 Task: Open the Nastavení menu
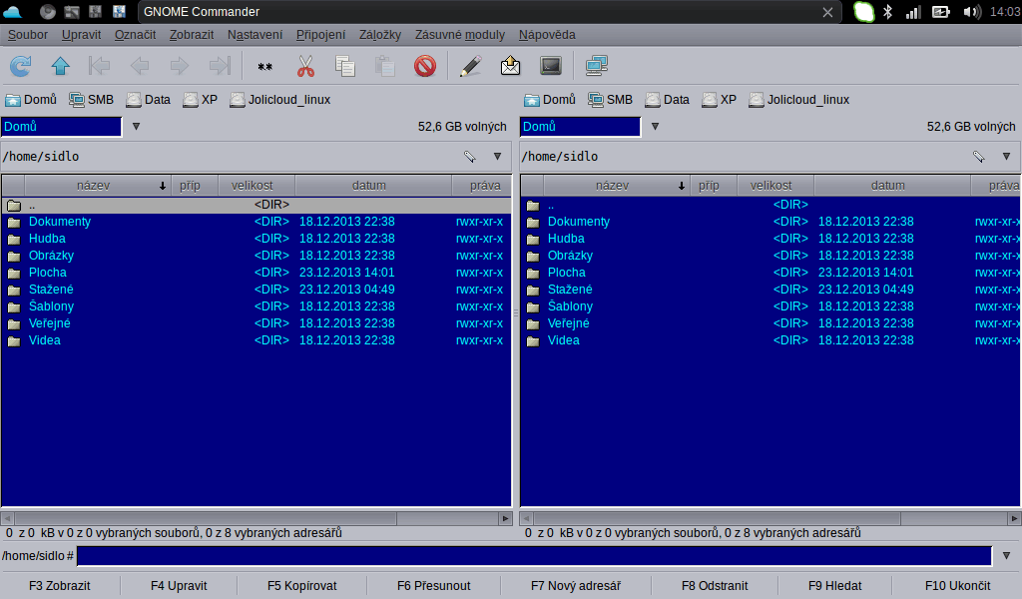point(255,35)
